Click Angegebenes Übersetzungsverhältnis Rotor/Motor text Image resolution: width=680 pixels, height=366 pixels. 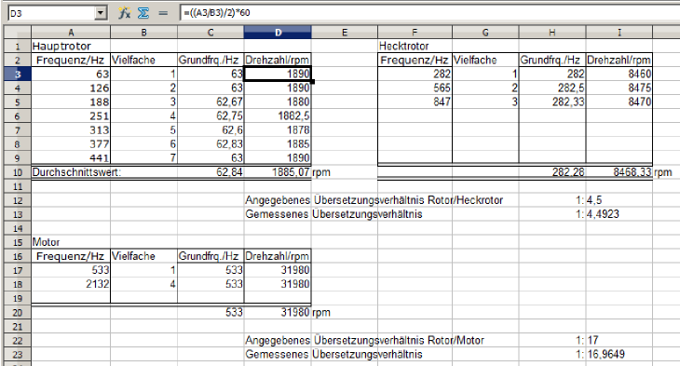pos(365,341)
